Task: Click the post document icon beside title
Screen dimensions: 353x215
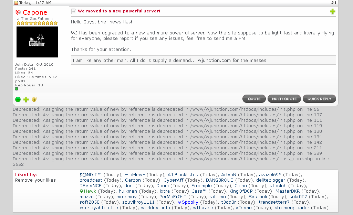Action: click(x=74, y=11)
